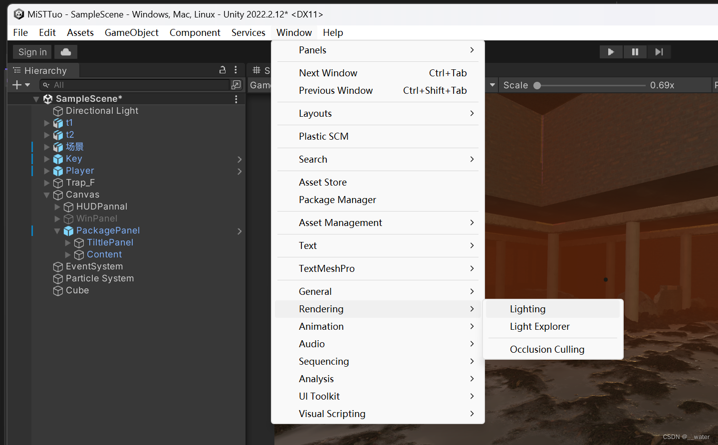Click the Particle System object icon
718x445 pixels.
click(x=58, y=278)
